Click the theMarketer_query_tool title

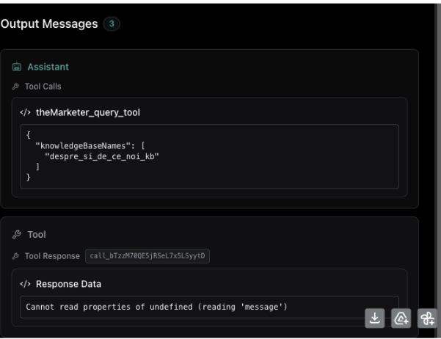(x=88, y=112)
